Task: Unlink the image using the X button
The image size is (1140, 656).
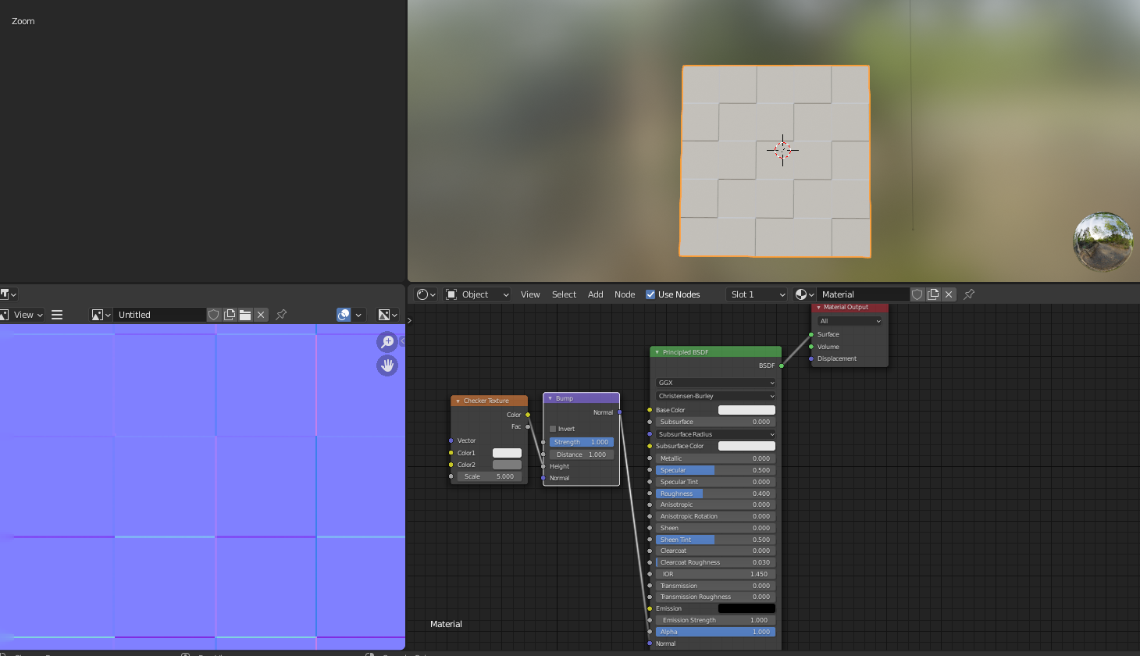Action: pos(261,315)
